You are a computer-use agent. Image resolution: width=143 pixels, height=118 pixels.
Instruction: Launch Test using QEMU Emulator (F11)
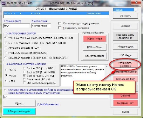point(126,36)
